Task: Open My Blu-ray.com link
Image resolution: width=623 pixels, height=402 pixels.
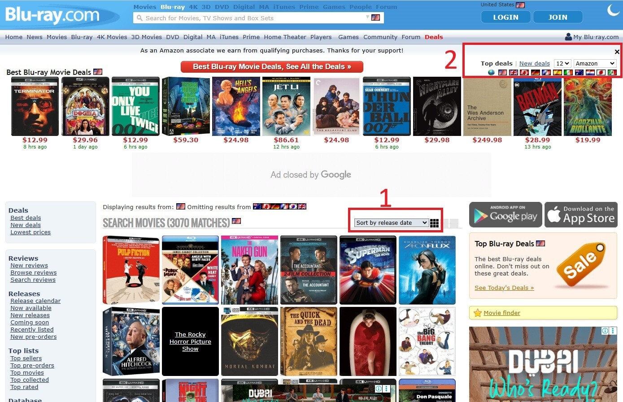Action: coord(596,37)
